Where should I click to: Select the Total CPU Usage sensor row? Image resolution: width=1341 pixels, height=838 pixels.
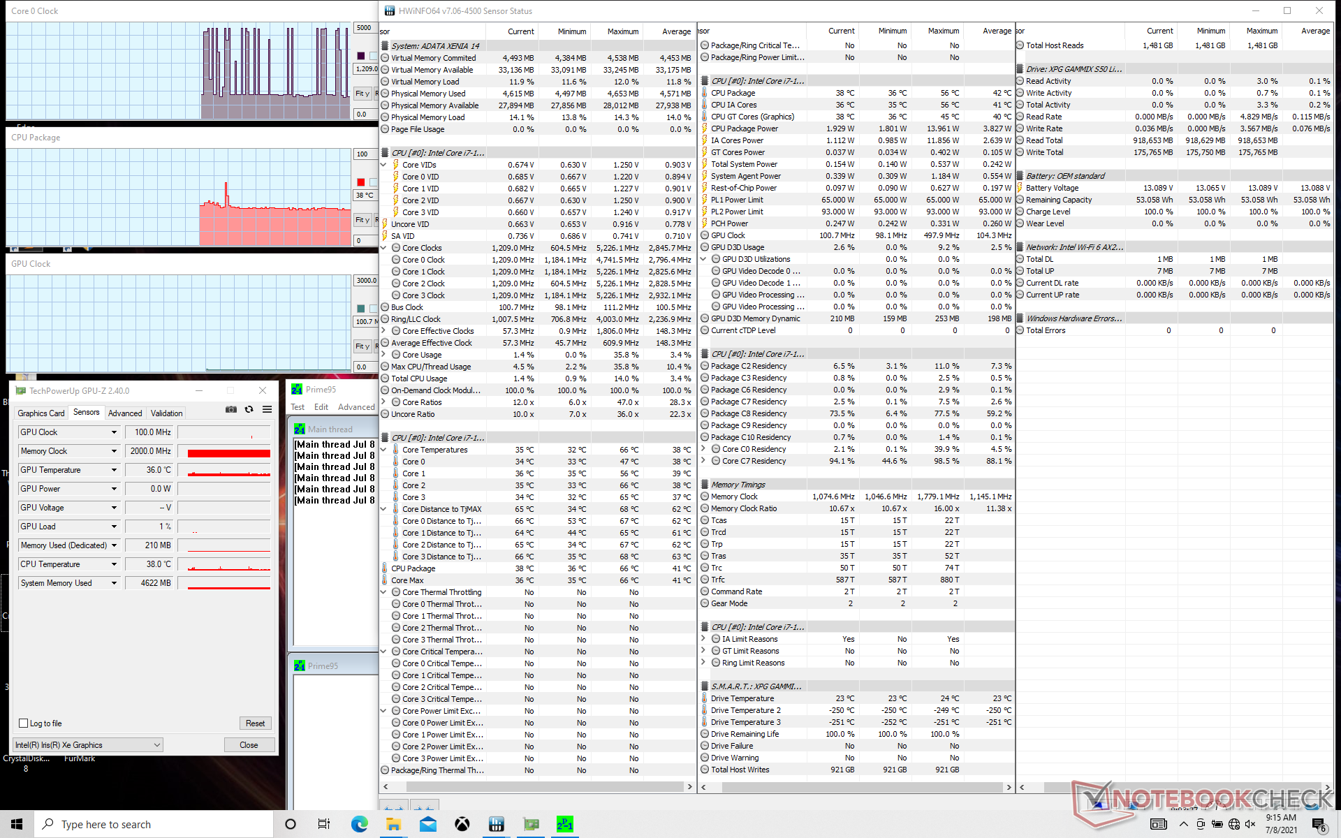[x=537, y=378]
